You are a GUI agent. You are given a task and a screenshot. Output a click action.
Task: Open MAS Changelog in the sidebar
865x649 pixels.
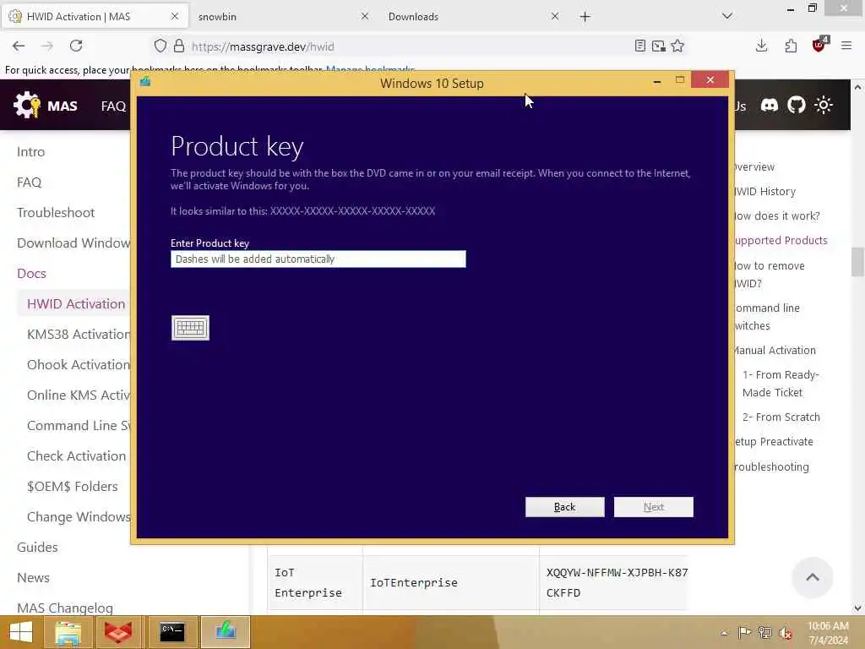[65, 608]
